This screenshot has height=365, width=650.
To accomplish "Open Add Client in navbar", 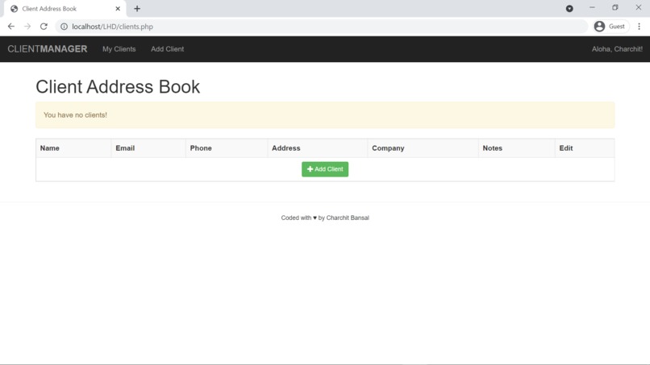I will [x=167, y=49].
